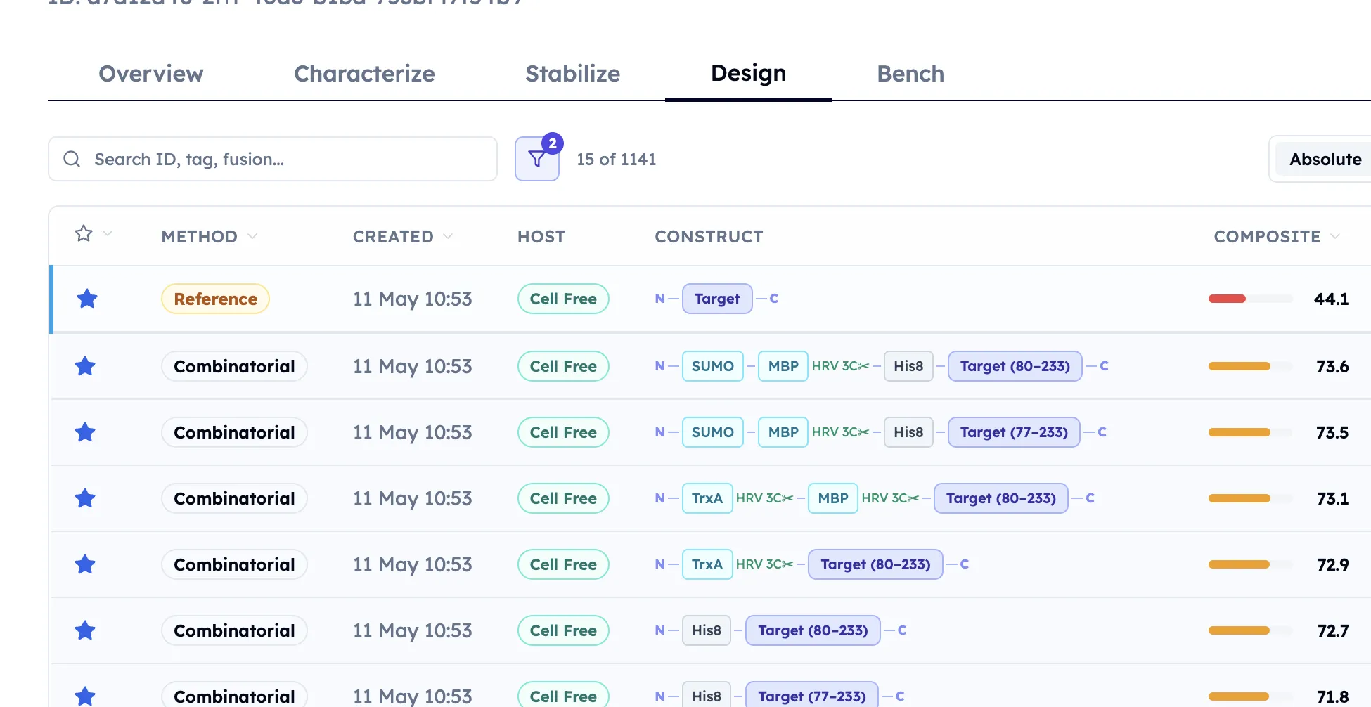
Task: Click Target (80–233) in the 72.9 row
Action: coord(875,564)
